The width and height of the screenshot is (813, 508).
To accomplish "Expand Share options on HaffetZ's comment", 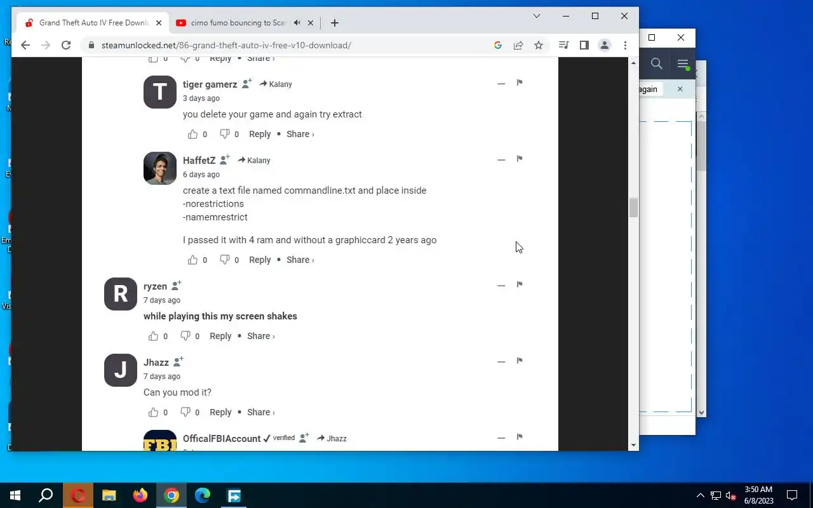I will coord(300,260).
